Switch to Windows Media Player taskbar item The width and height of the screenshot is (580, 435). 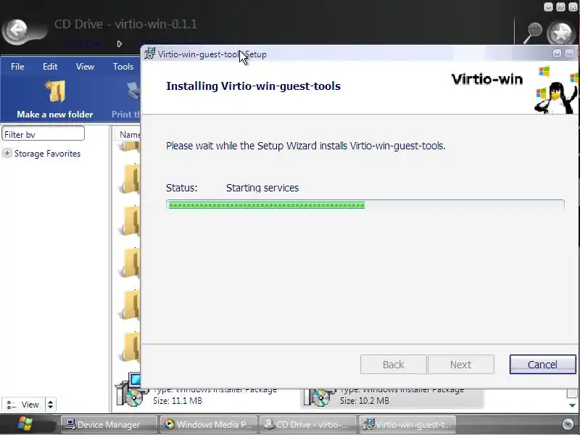pyautogui.click(x=208, y=425)
